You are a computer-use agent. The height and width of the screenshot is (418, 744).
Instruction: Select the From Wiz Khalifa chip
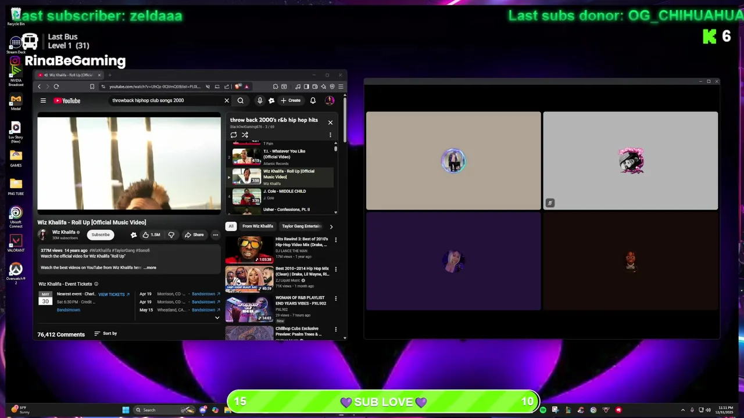tap(257, 226)
